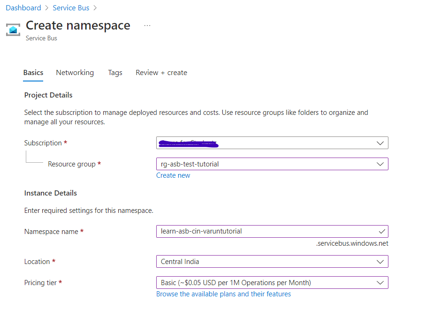Viewport: 433px width, 332px height.
Task: Open Browse the available plans and their features
Action: (x=223, y=294)
